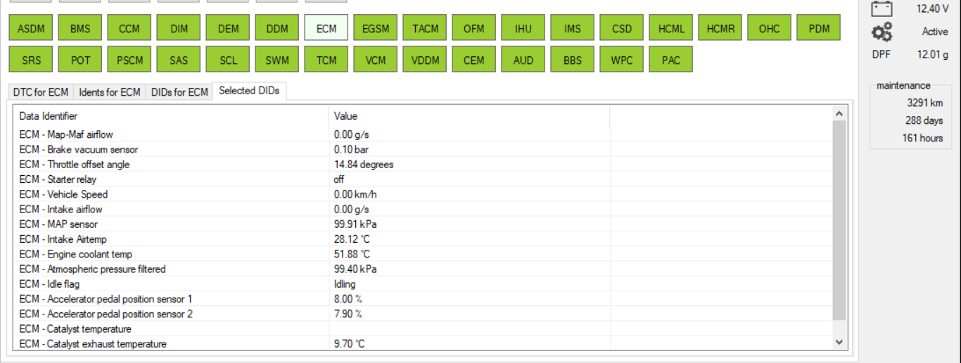Select the ECM module button

[x=326, y=29]
